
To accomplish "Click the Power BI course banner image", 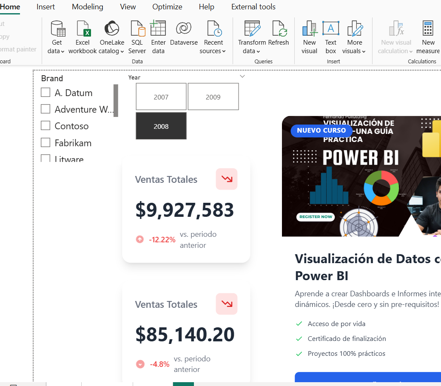I will coord(361,176).
